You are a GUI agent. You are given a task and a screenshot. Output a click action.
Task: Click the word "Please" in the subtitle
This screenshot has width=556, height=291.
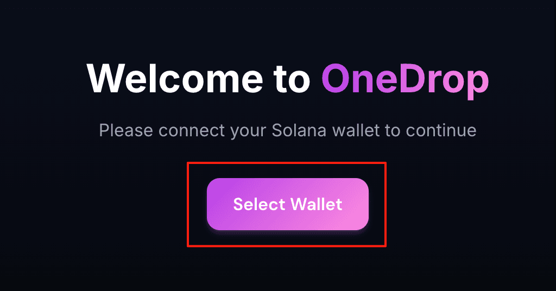point(126,130)
